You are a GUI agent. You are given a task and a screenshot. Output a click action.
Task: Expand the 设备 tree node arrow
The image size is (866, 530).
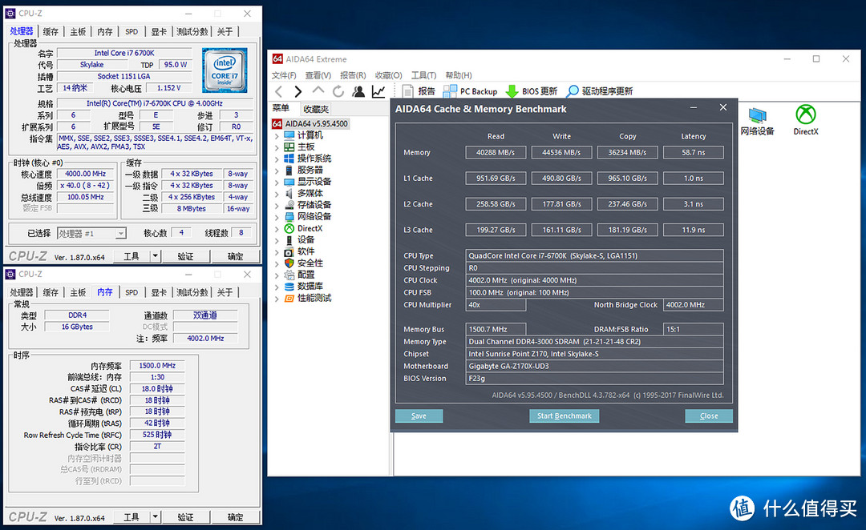tap(277, 240)
